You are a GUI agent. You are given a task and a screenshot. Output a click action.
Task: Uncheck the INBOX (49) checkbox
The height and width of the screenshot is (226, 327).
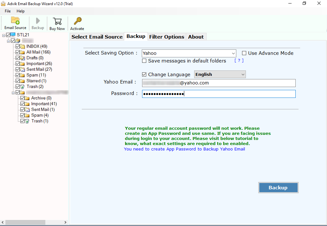[18, 47]
